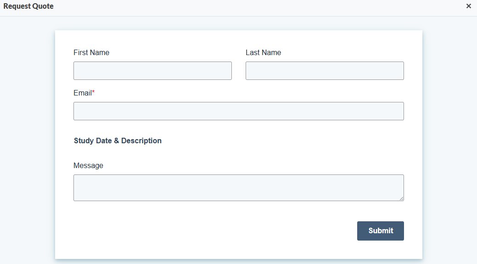The width and height of the screenshot is (477, 264).
Task: Focus the First Name input field
Action: 152,71
